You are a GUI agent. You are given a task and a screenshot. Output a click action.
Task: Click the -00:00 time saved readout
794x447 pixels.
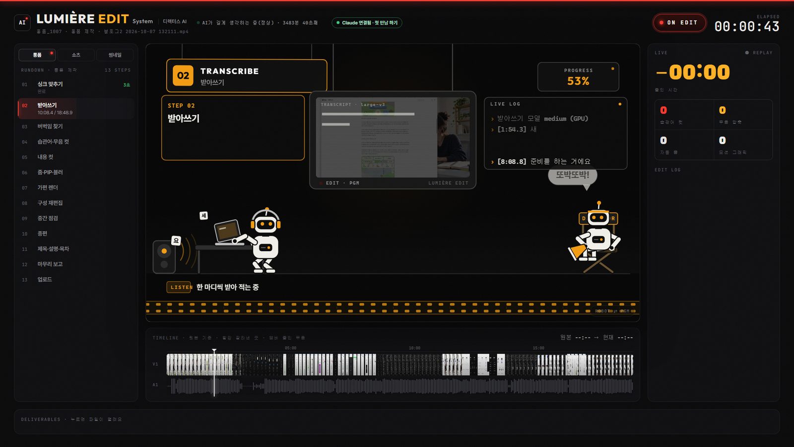click(x=693, y=73)
